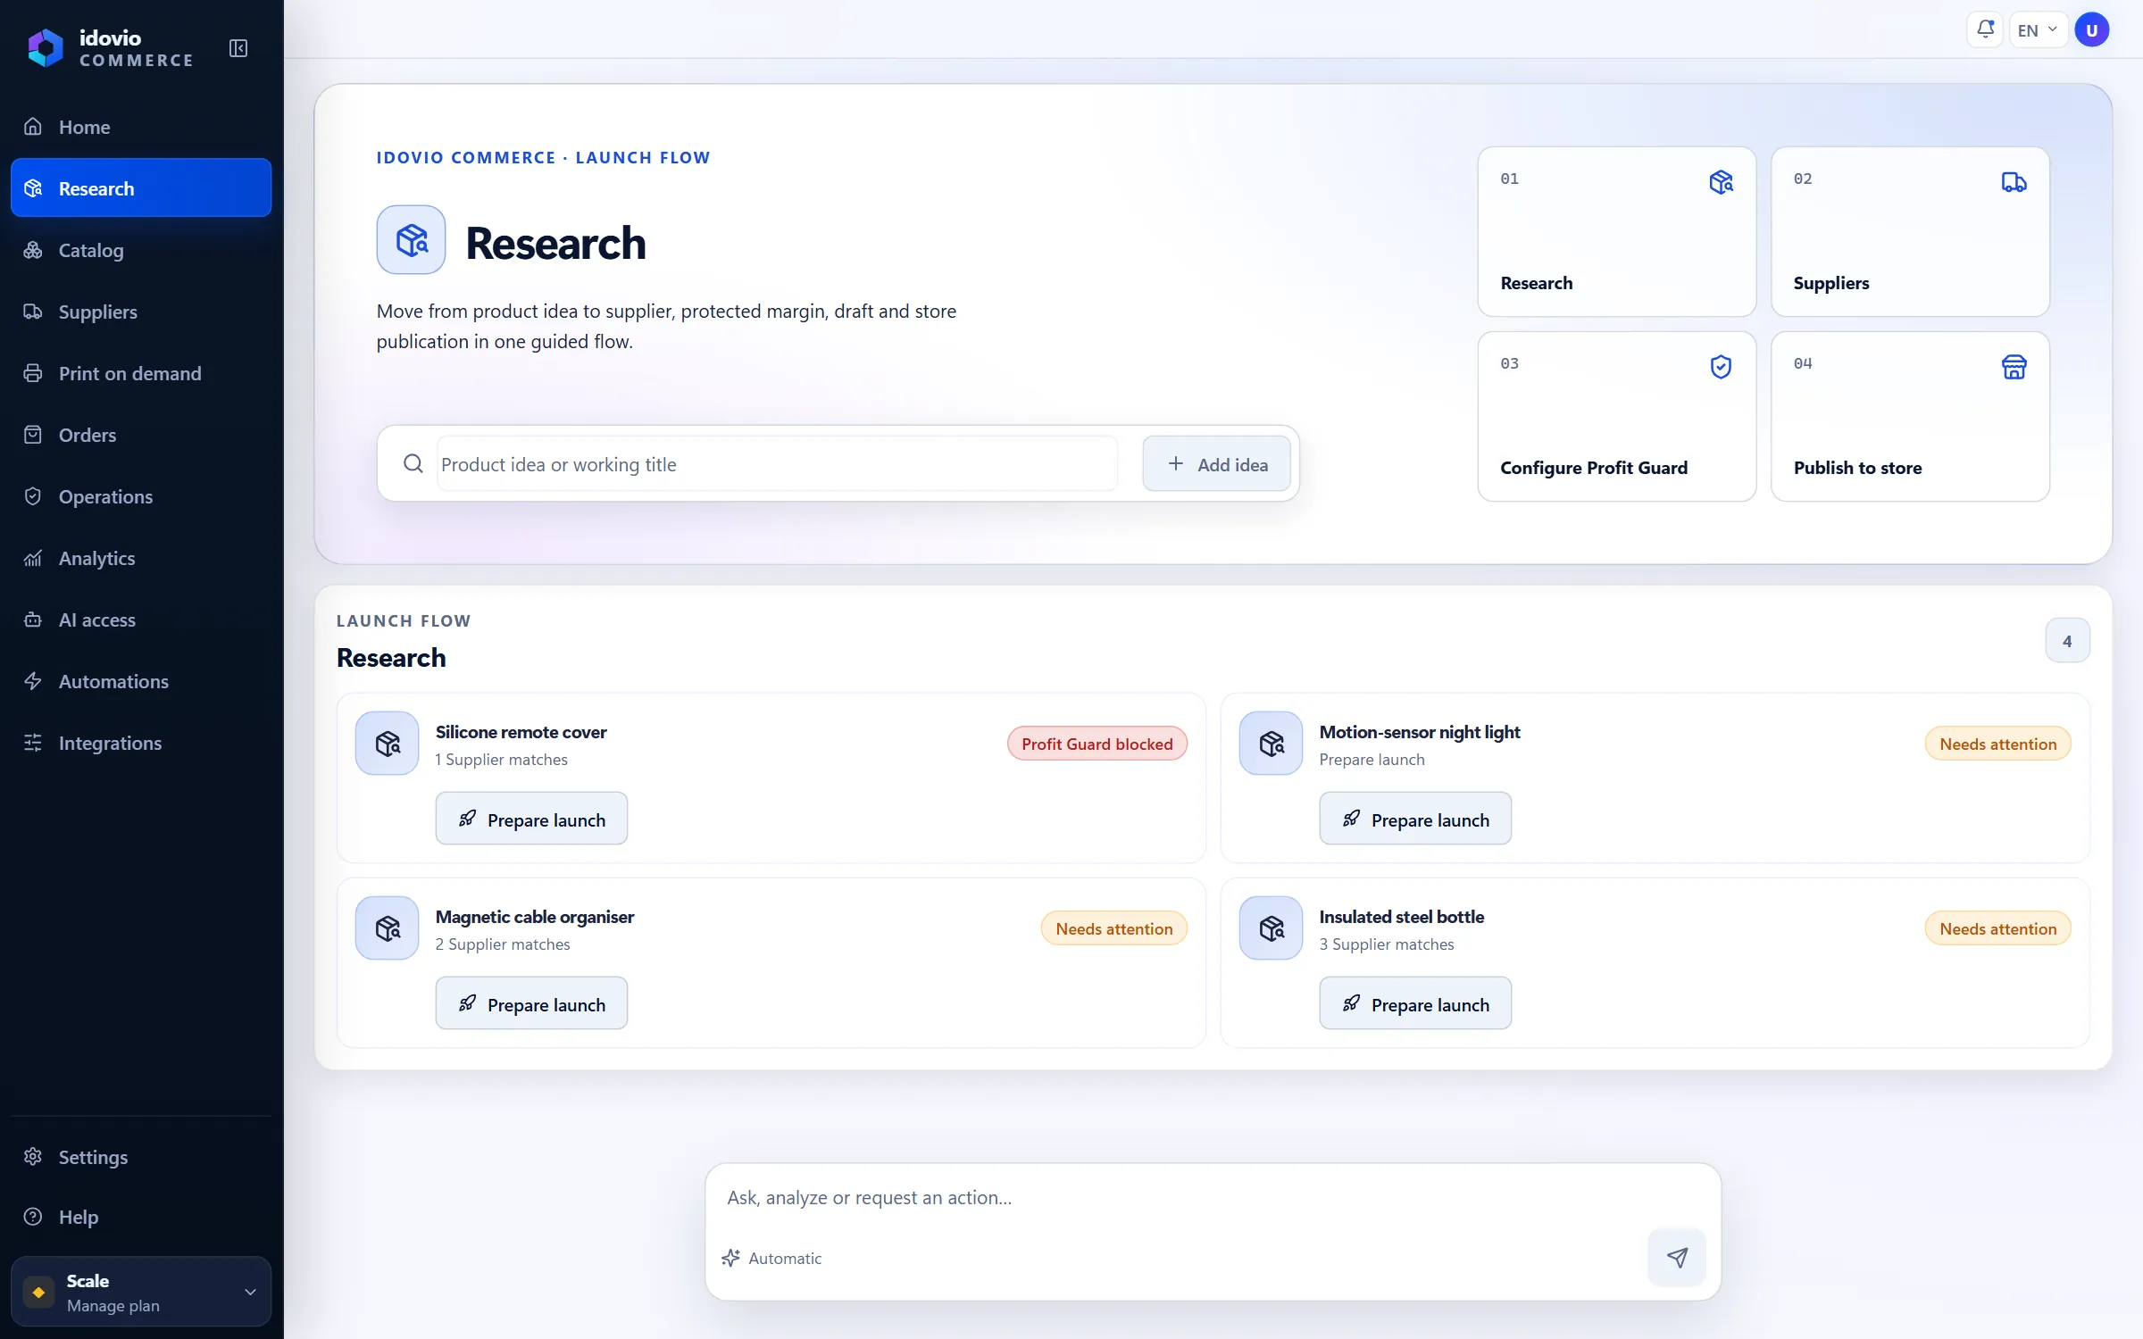2143x1339 pixels.
Task: Click the research count badge showing 4
Action: tap(2067, 641)
